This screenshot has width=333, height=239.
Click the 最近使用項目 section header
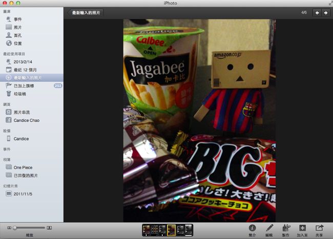14,54
